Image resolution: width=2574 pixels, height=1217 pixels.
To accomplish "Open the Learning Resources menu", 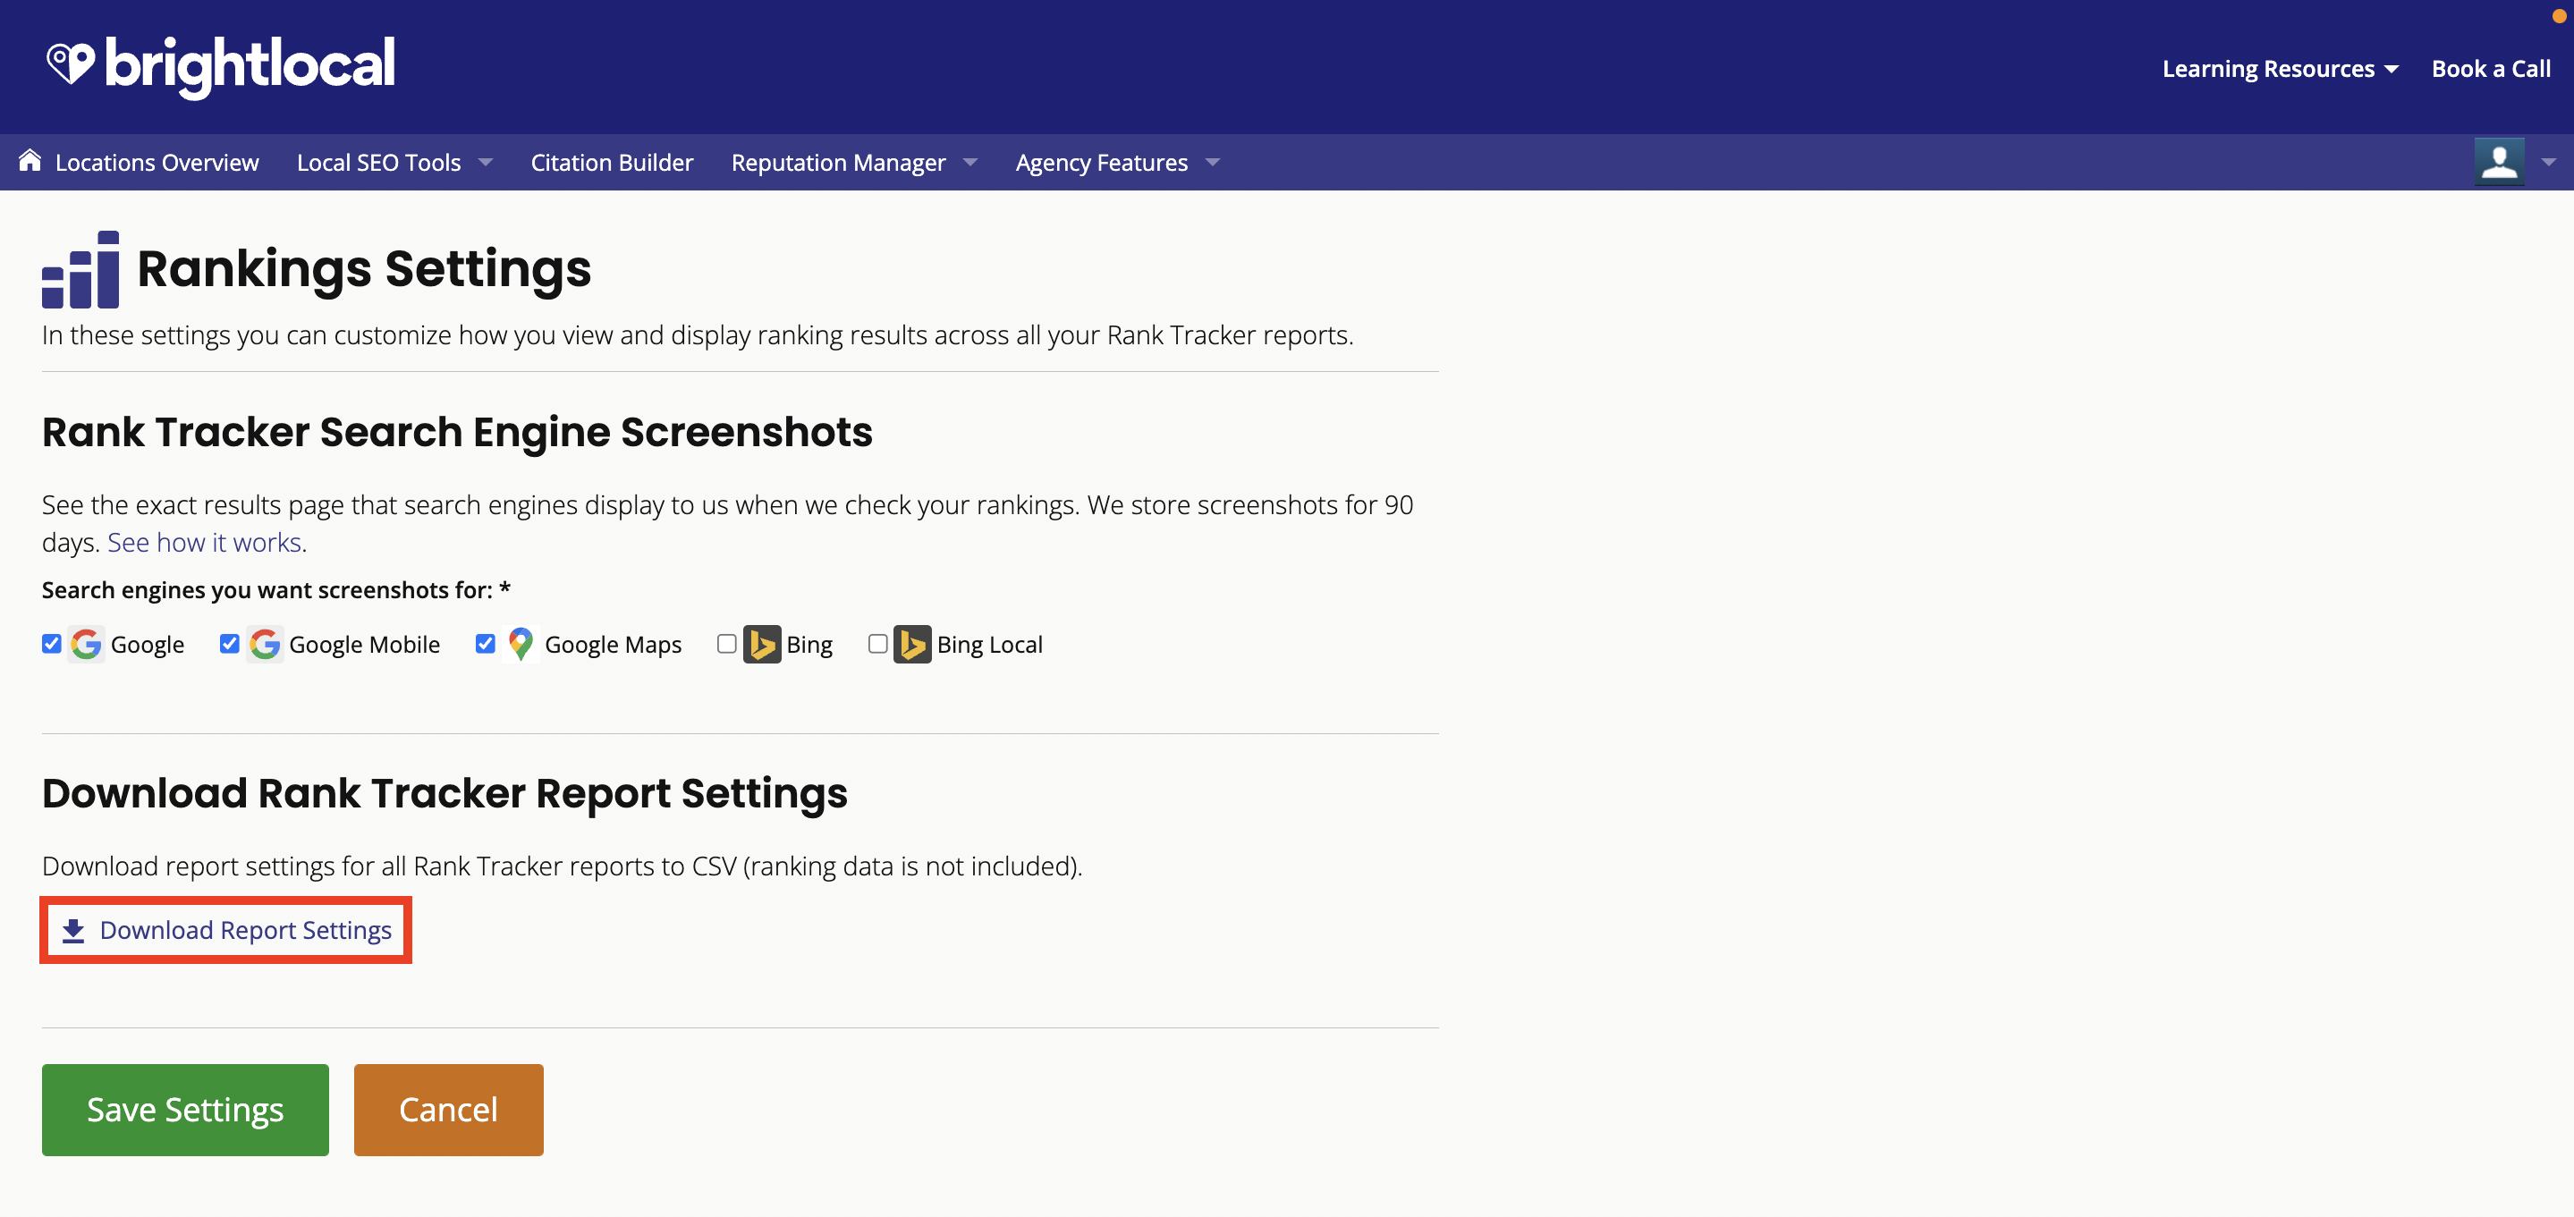I will (2268, 69).
